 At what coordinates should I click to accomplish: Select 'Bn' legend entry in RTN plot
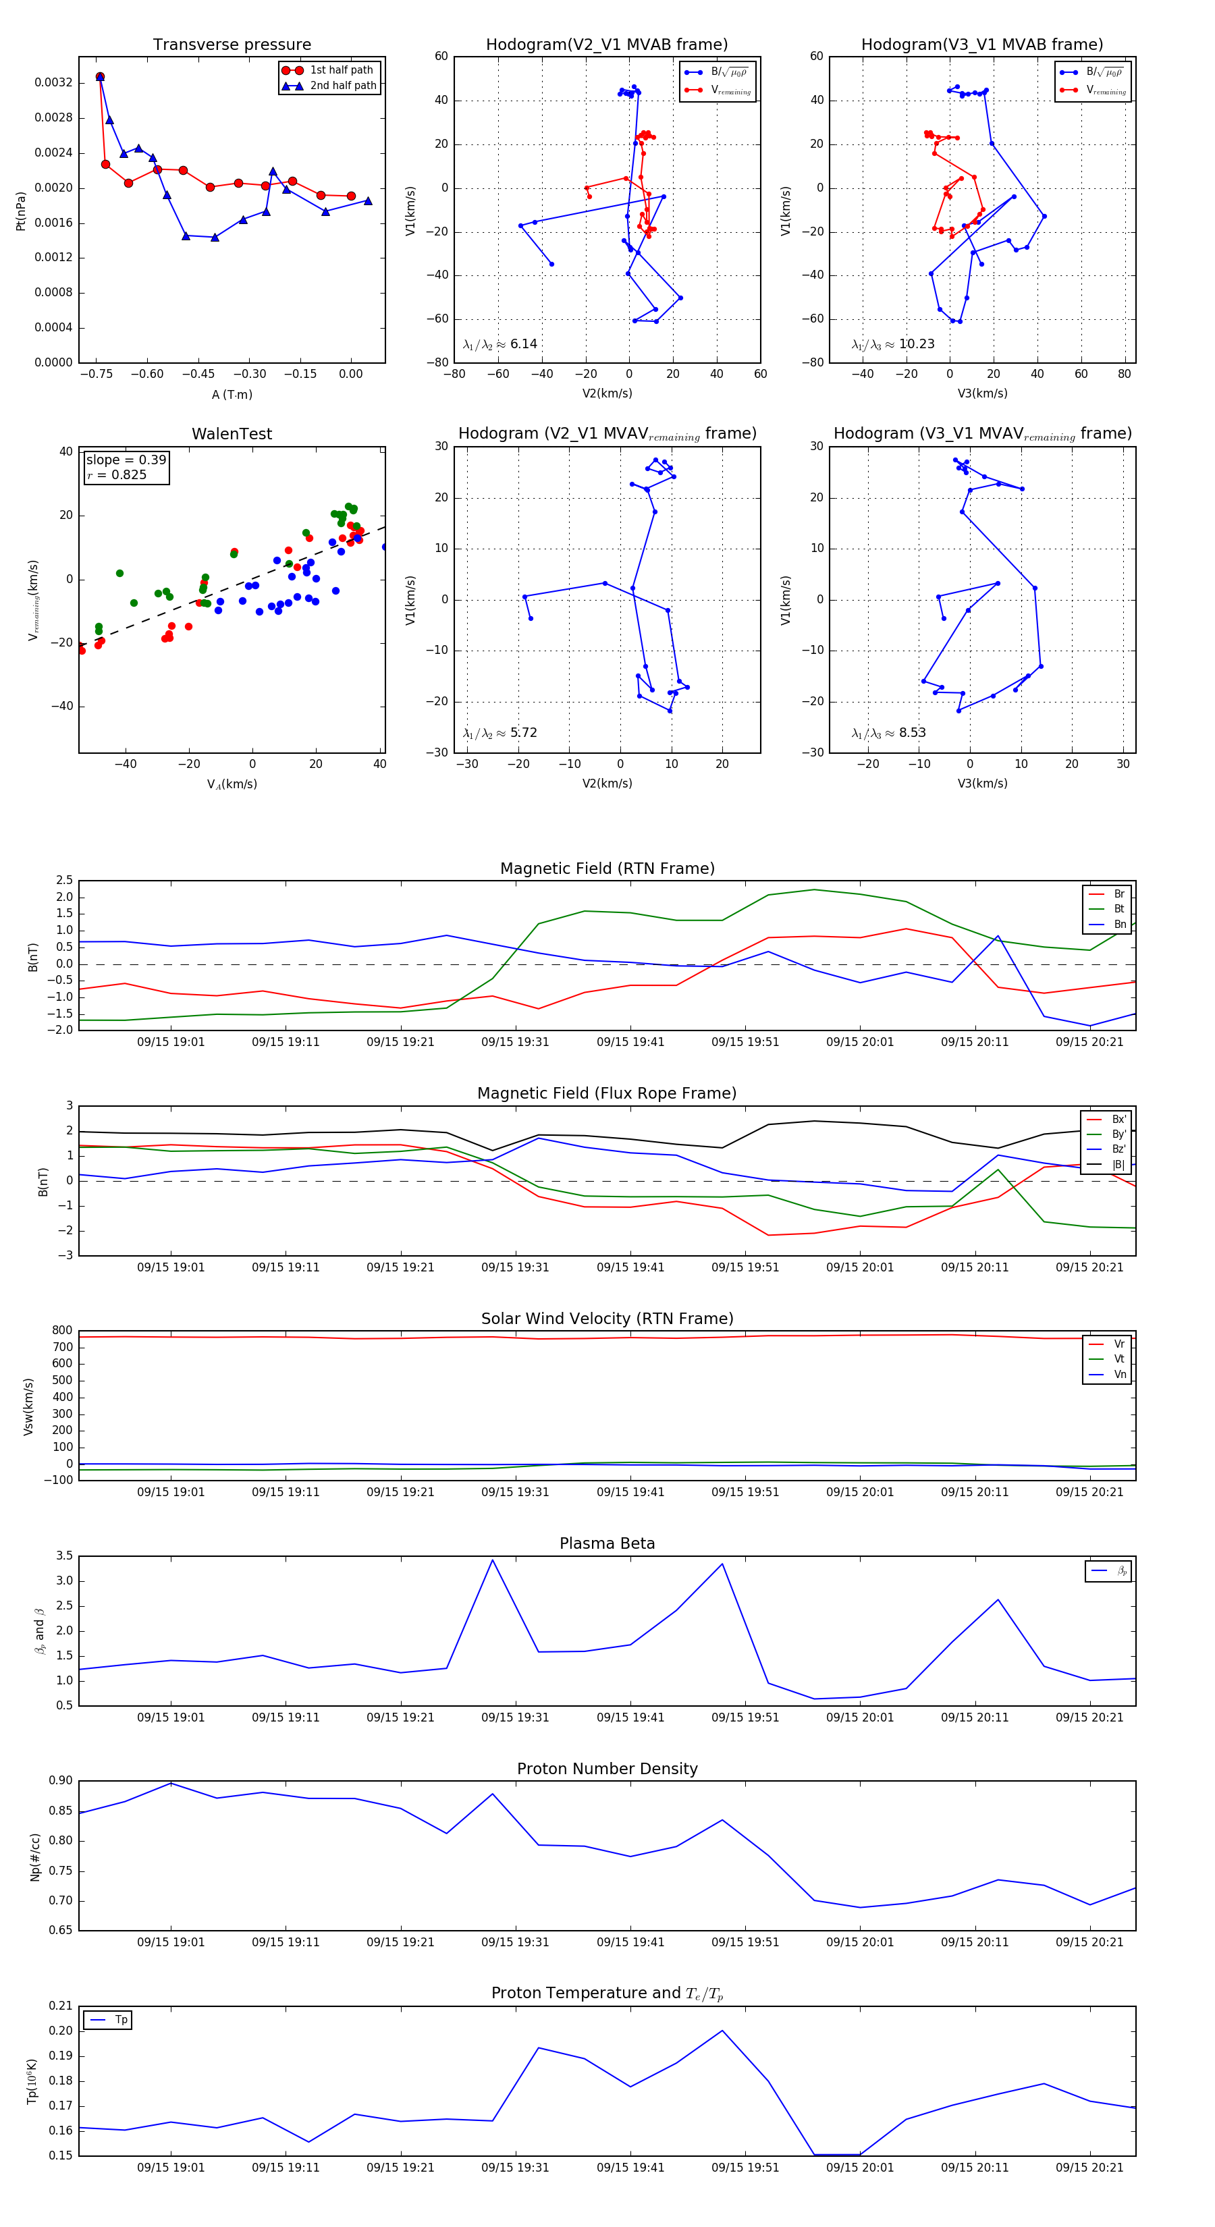1108,924
